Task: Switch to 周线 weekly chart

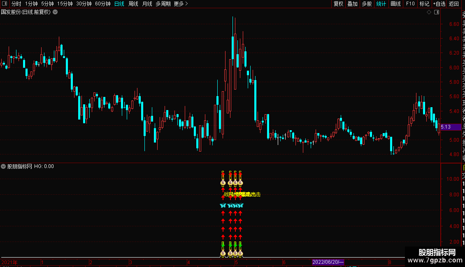Action: [x=133, y=4]
